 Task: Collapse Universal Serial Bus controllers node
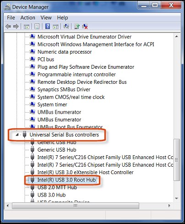point(17,135)
